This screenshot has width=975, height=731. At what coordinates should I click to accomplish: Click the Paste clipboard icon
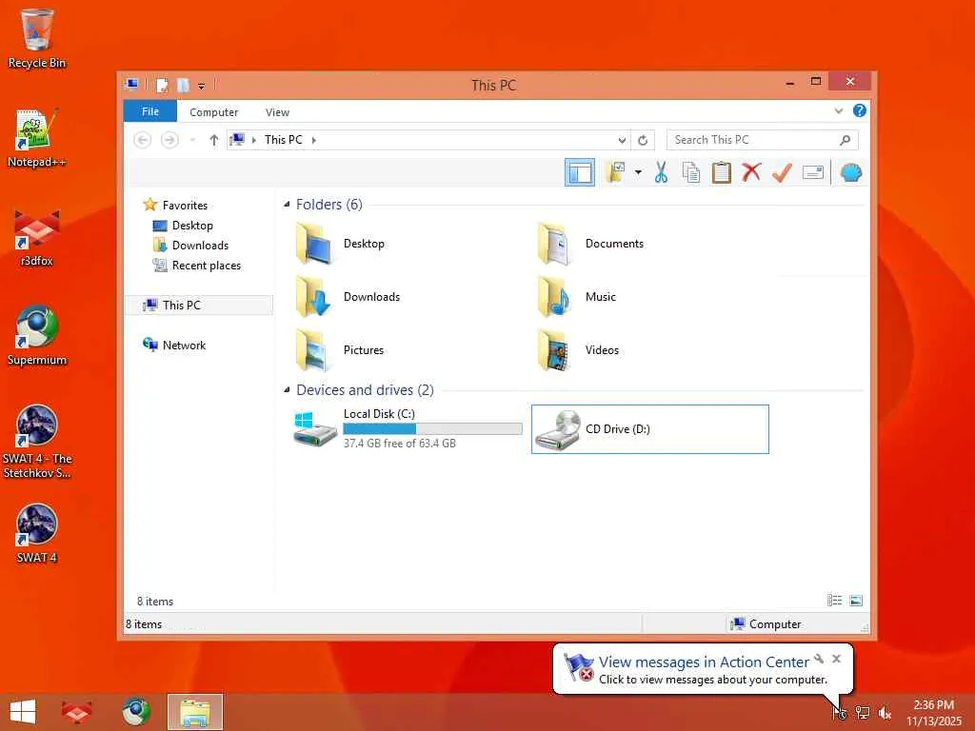point(722,173)
